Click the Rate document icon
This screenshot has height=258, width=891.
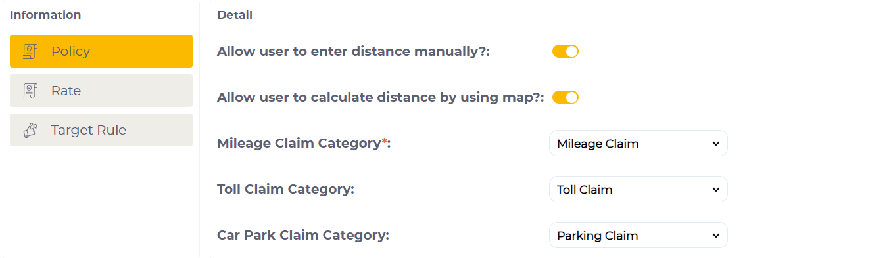30,91
